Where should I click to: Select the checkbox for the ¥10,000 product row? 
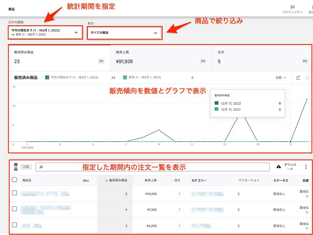14,193
